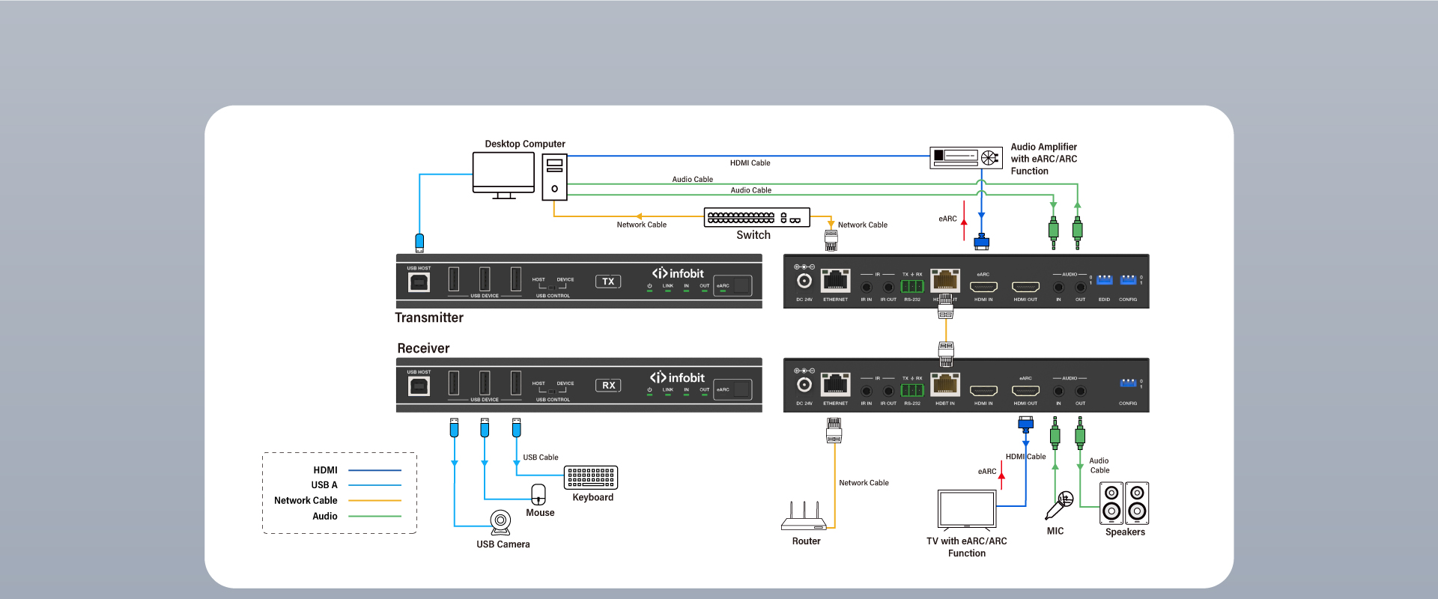Select the HDMI OUT port on the transmitter rear

(x=1025, y=287)
